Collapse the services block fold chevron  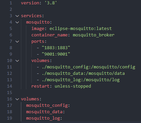point(17,16)
